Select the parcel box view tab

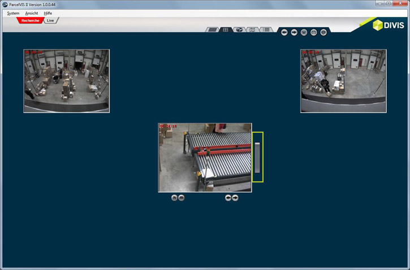pos(239,30)
